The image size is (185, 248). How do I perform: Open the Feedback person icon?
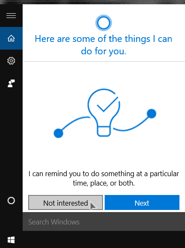11,83
